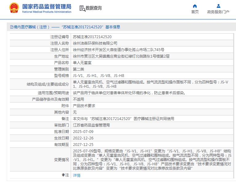
Task: Select approval date 2025-07-09 in 批准日期 row
Action: click(x=83, y=132)
